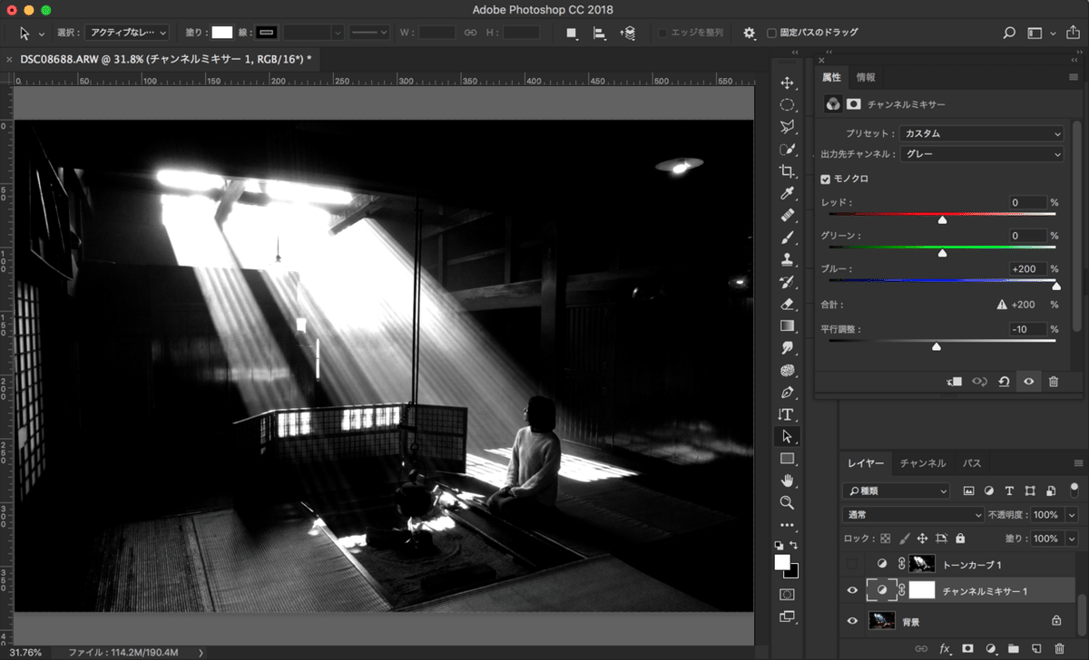Click the Constant slider handle
Image resolution: width=1089 pixels, height=660 pixels.
(937, 346)
